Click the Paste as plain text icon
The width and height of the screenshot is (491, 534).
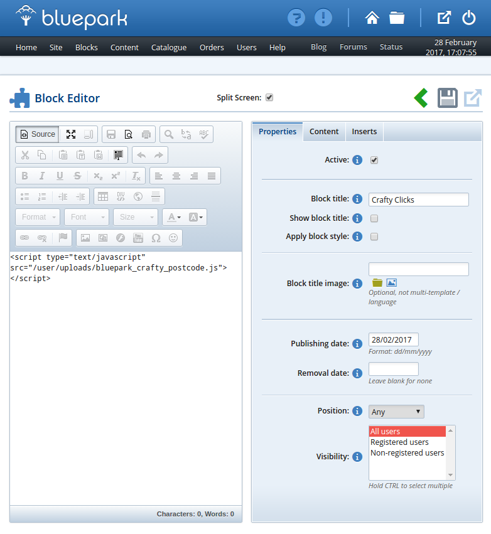coord(81,155)
